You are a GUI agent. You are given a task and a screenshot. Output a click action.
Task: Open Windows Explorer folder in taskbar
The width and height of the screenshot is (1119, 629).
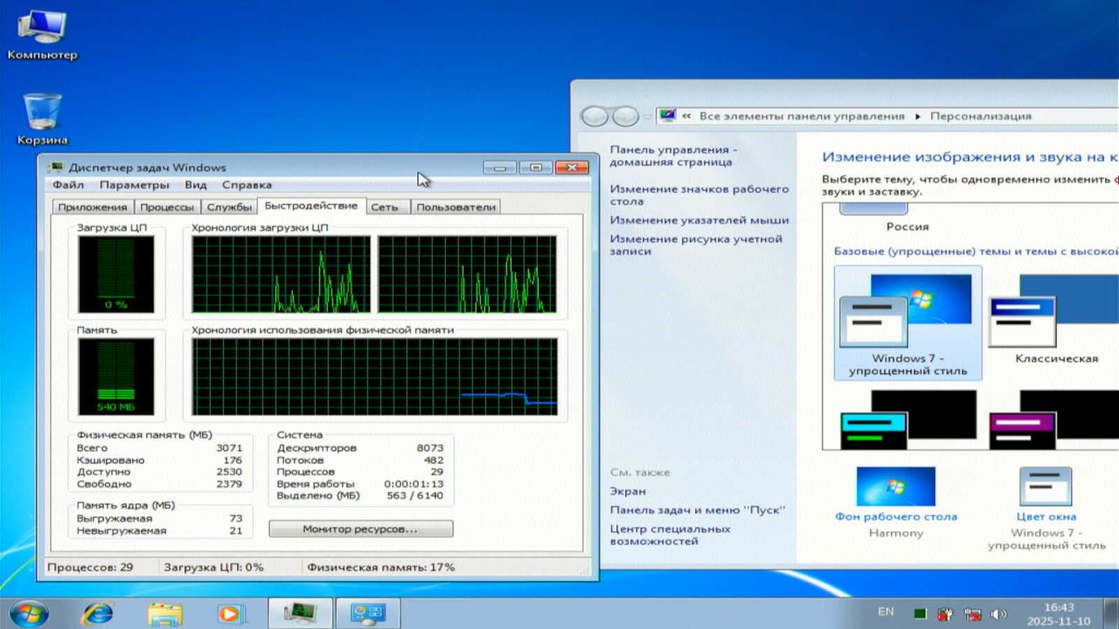[x=165, y=614]
